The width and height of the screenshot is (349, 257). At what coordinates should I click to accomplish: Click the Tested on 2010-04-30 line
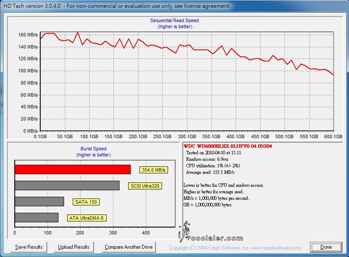[x=213, y=153]
